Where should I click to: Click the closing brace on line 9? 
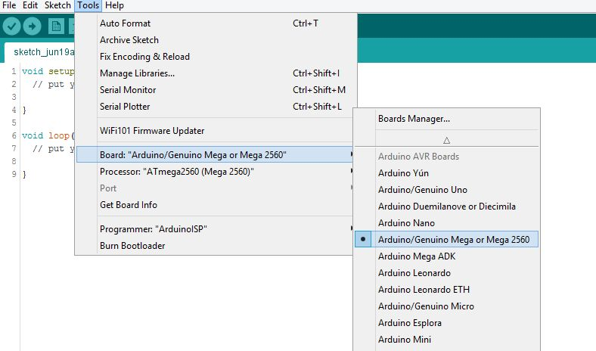(24, 175)
